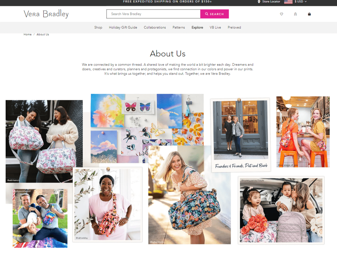Open the account profile icon
This screenshot has height=255, width=337.
[x=295, y=14]
